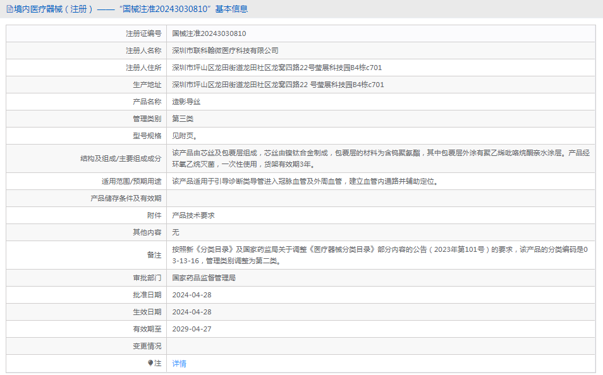Open the 详情 link in the 注 row
603x375 pixels.
(x=180, y=364)
